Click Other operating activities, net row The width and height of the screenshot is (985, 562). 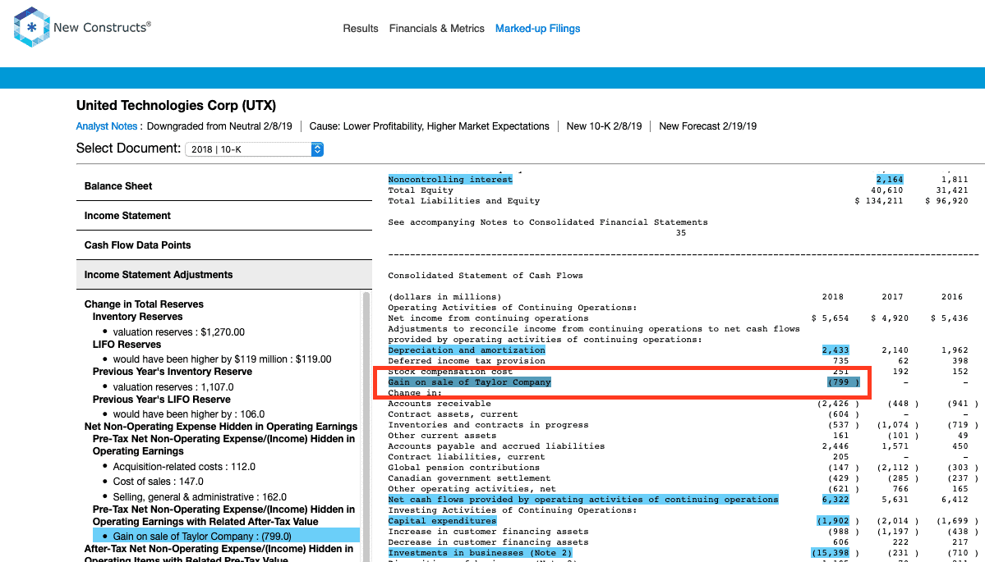pyautogui.click(x=472, y=489)
